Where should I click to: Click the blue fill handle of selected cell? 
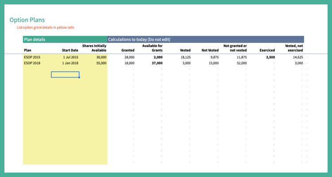[x=79, y=77]
